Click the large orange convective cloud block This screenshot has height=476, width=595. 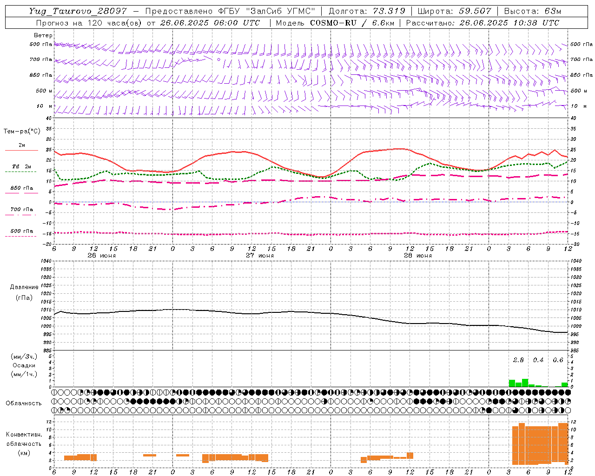pos(540,444)
